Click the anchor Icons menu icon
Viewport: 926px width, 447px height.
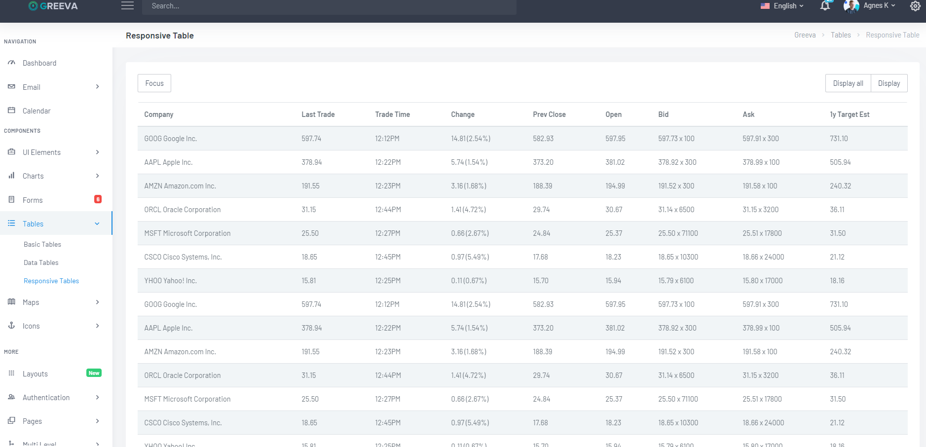(11, 326)
